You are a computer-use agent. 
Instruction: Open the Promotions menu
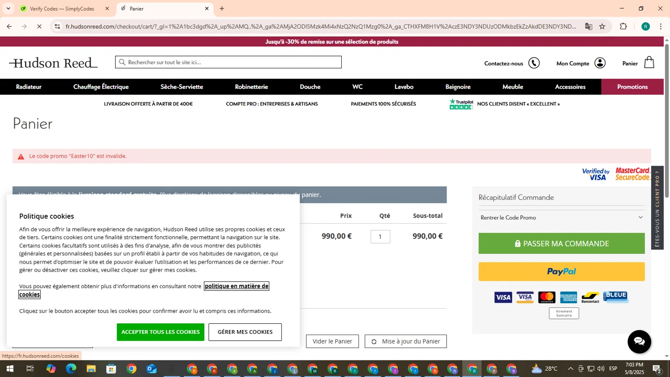(632, 87)
